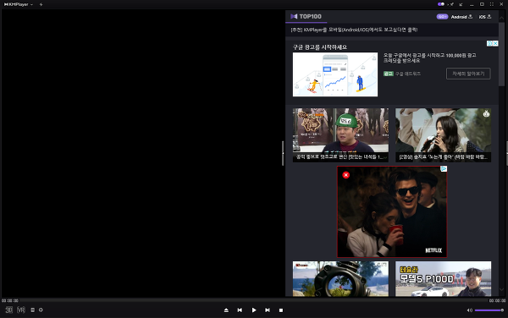Click the up arrow of the panel scrollbar

coord(501,18)
